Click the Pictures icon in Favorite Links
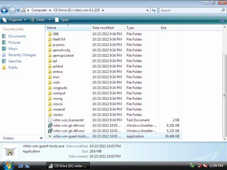This screenshot has width=227, height=170. [x=4, y=42]
